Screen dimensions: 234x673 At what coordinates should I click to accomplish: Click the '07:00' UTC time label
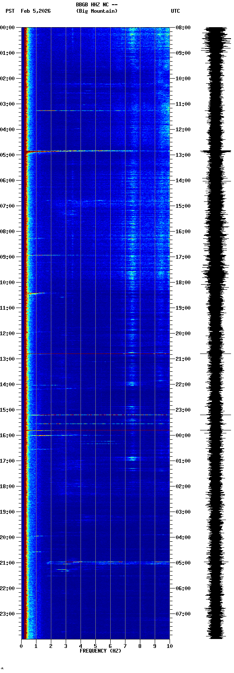point(183,614)
